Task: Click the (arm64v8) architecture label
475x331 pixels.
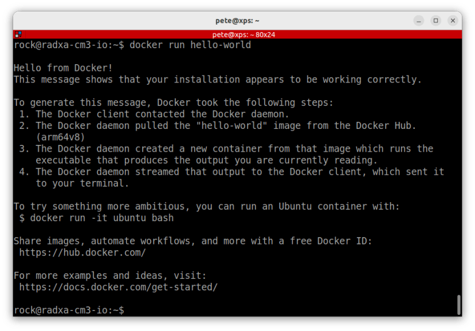Action: pyautogui.click(x=60, y=137)
